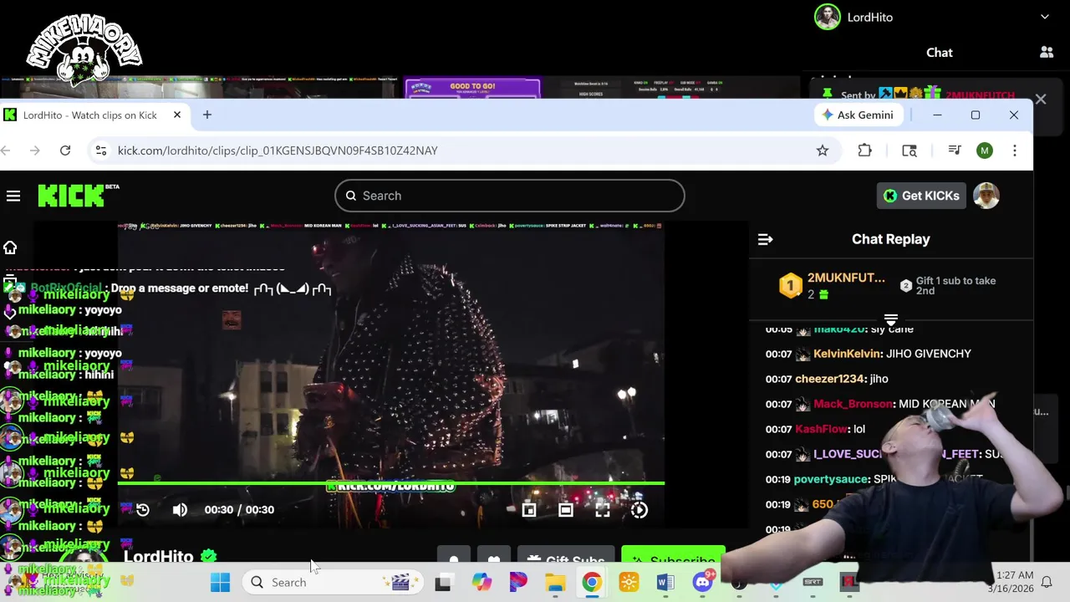
Task: Open Word from the taskbar
Action: click(665, 582)
